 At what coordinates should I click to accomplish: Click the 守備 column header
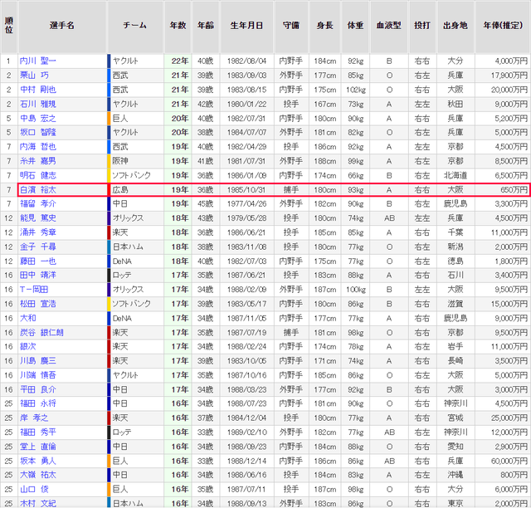click(x=291, y=26)
